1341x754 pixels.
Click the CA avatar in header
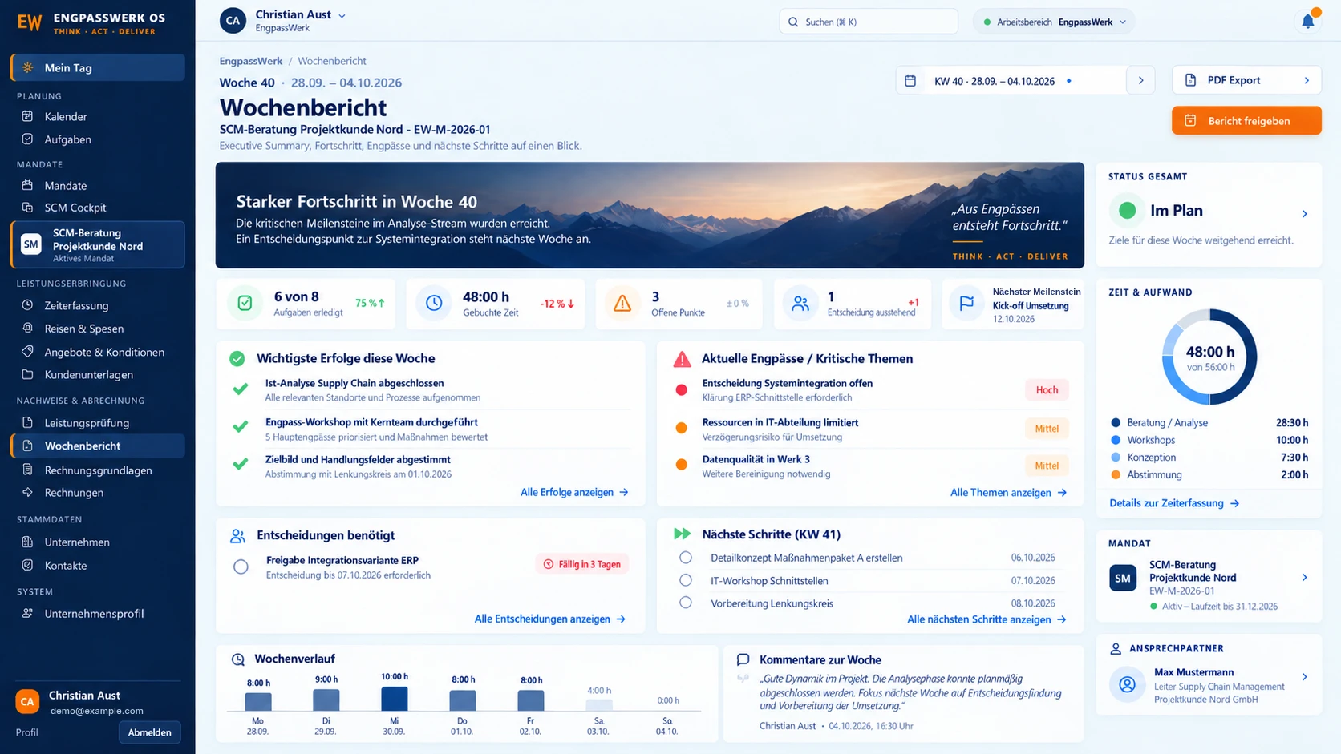[x=233, y=21]
